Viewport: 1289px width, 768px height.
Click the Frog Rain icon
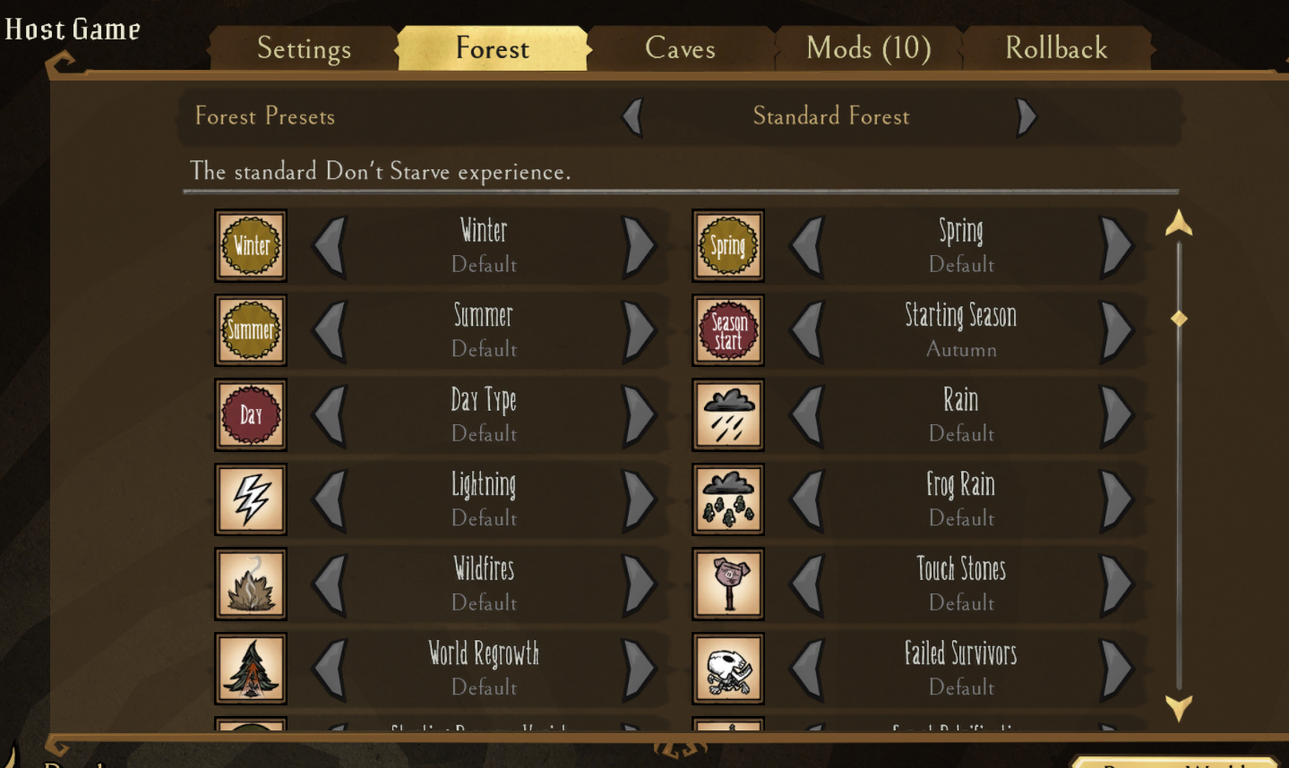728,499
